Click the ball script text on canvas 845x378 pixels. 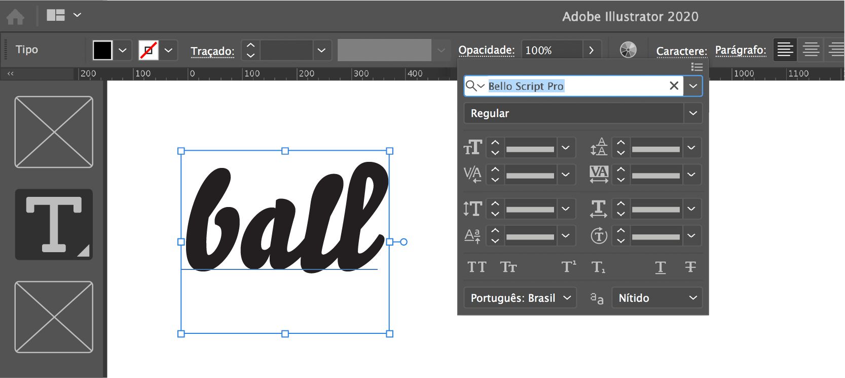coord(287,217)
